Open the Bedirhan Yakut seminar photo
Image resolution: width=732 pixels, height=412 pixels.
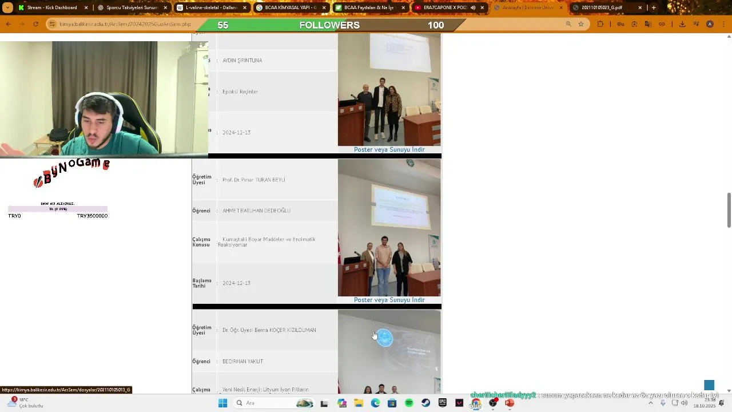(389, 352)
